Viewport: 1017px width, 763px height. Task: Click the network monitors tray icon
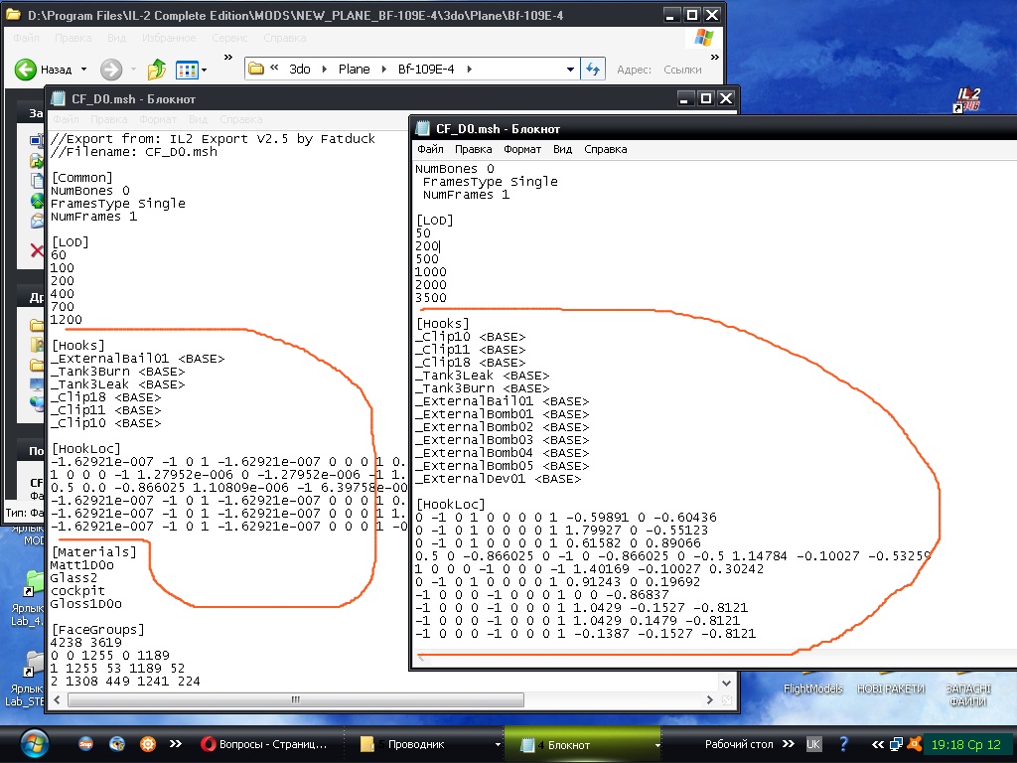point(897,744)
